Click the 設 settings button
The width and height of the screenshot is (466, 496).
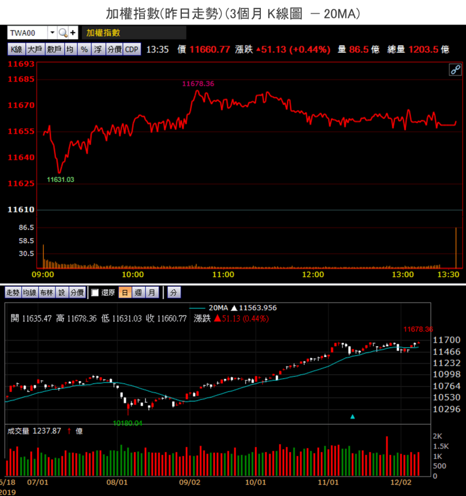tap(62, 292)
